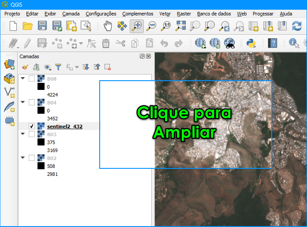307x227 pixels.
Task: Select the Pan Map hand tool
Action: pyautogui.click(x=108, y=26)
